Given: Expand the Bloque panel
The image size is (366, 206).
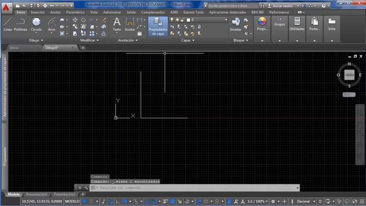Looking at the screenshot, I should click(x=241, y=40).
